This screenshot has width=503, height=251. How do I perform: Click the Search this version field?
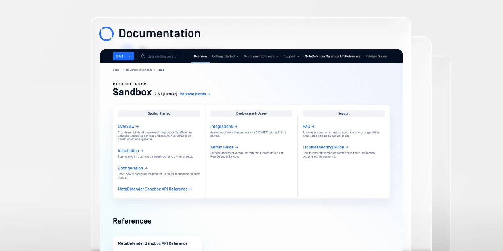163,56
